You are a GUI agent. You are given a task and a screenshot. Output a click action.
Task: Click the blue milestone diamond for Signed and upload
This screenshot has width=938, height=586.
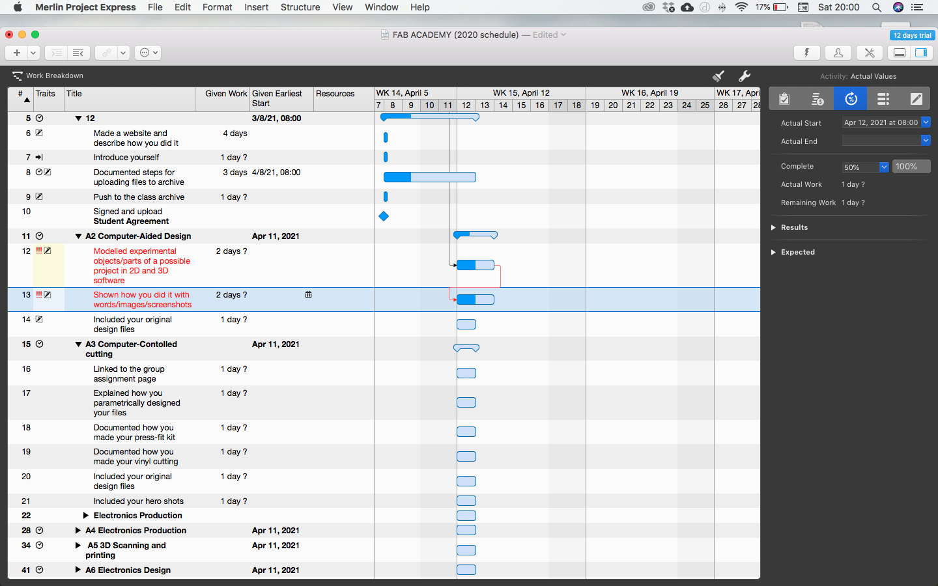384,216
